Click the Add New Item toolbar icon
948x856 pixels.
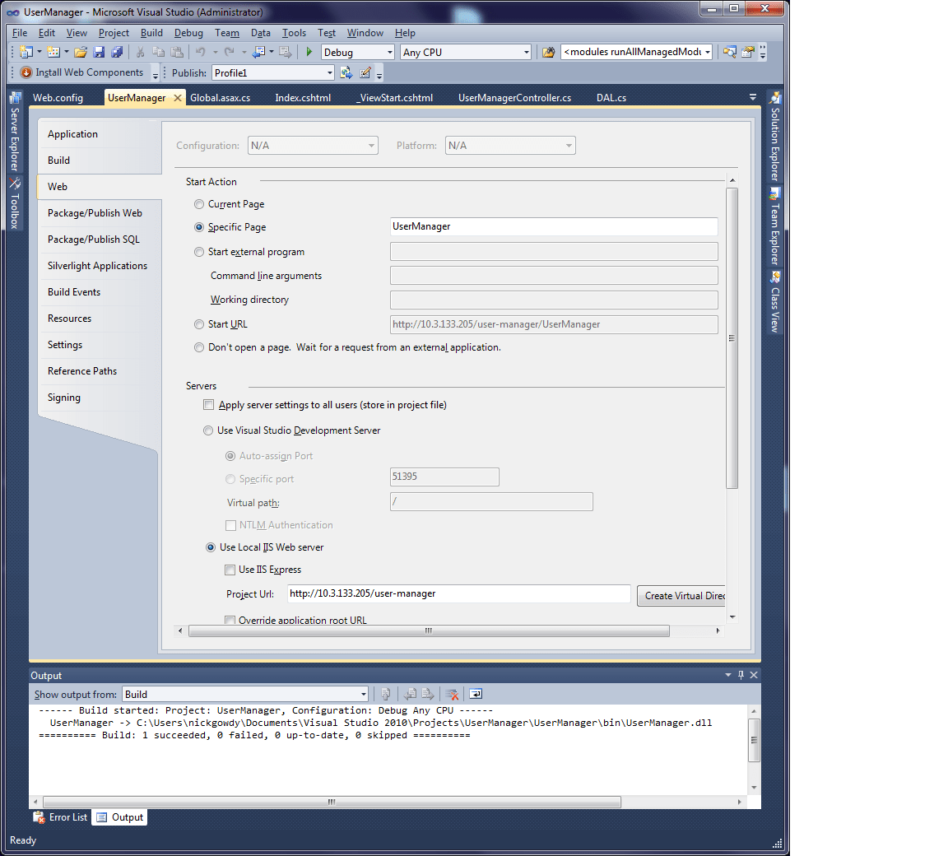[x=53, y=52]
